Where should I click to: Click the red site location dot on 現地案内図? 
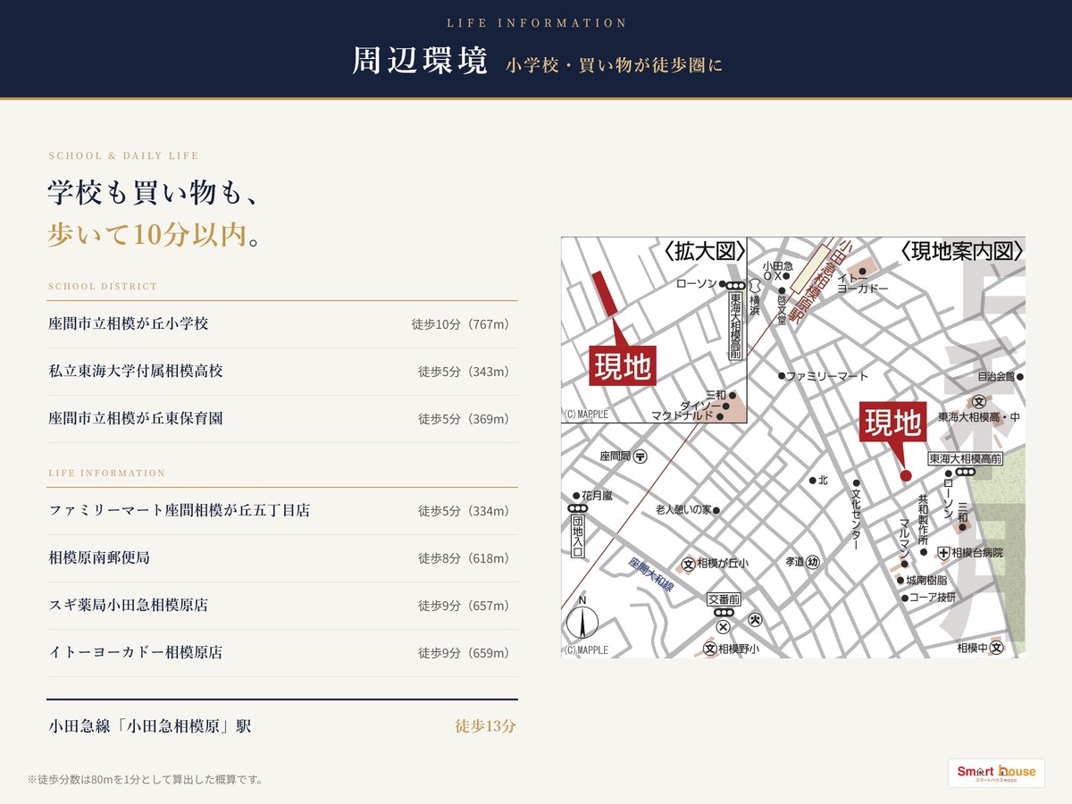[x=905, y=475]
